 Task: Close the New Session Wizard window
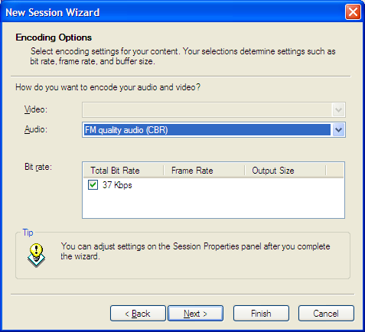tap(353, 12)
